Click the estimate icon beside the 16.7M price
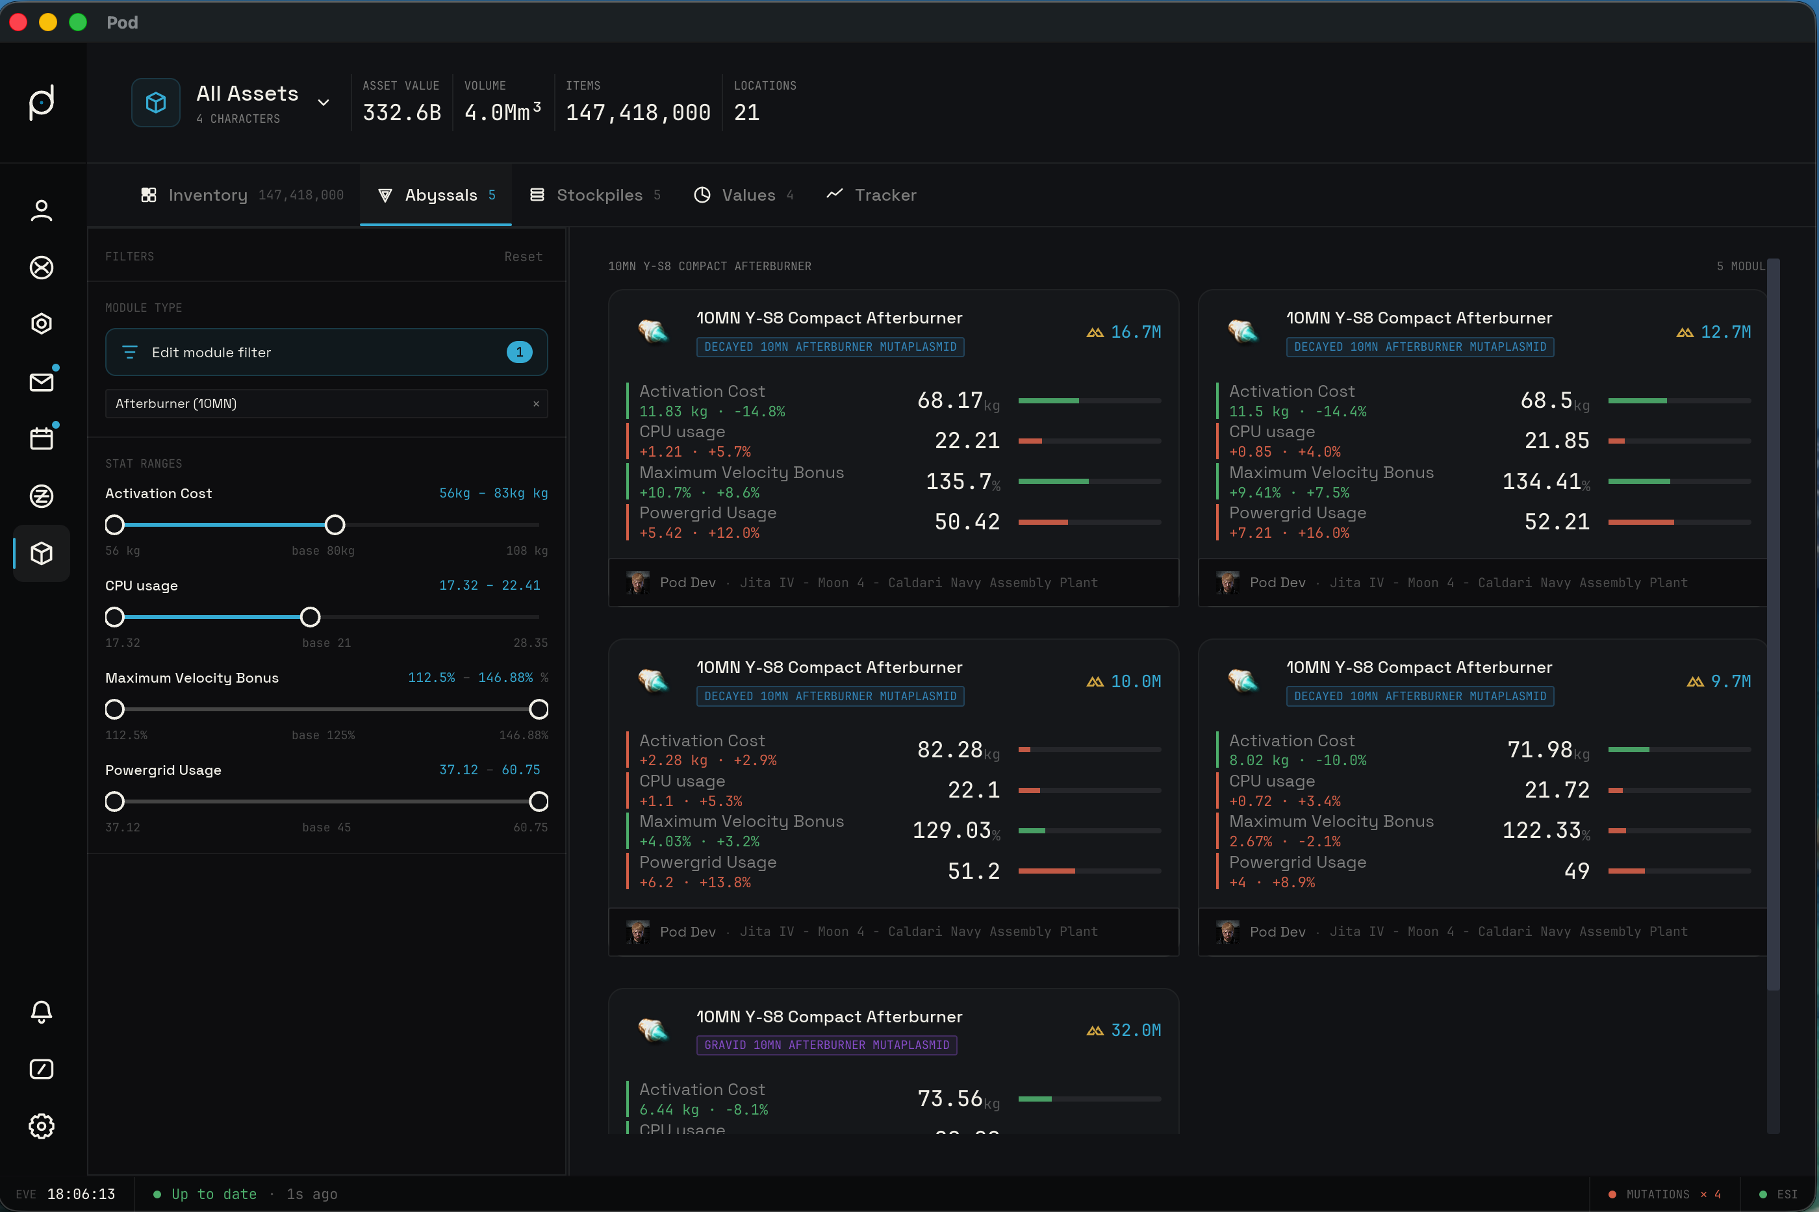The width and height of the screenshot is (1819, 1212). tap(1095, 333)
